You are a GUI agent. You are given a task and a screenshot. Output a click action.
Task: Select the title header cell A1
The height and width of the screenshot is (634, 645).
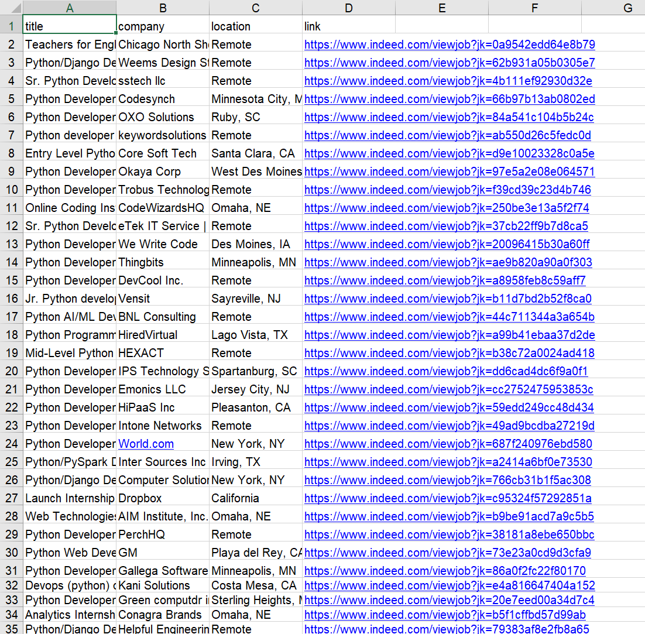point(69,26)
